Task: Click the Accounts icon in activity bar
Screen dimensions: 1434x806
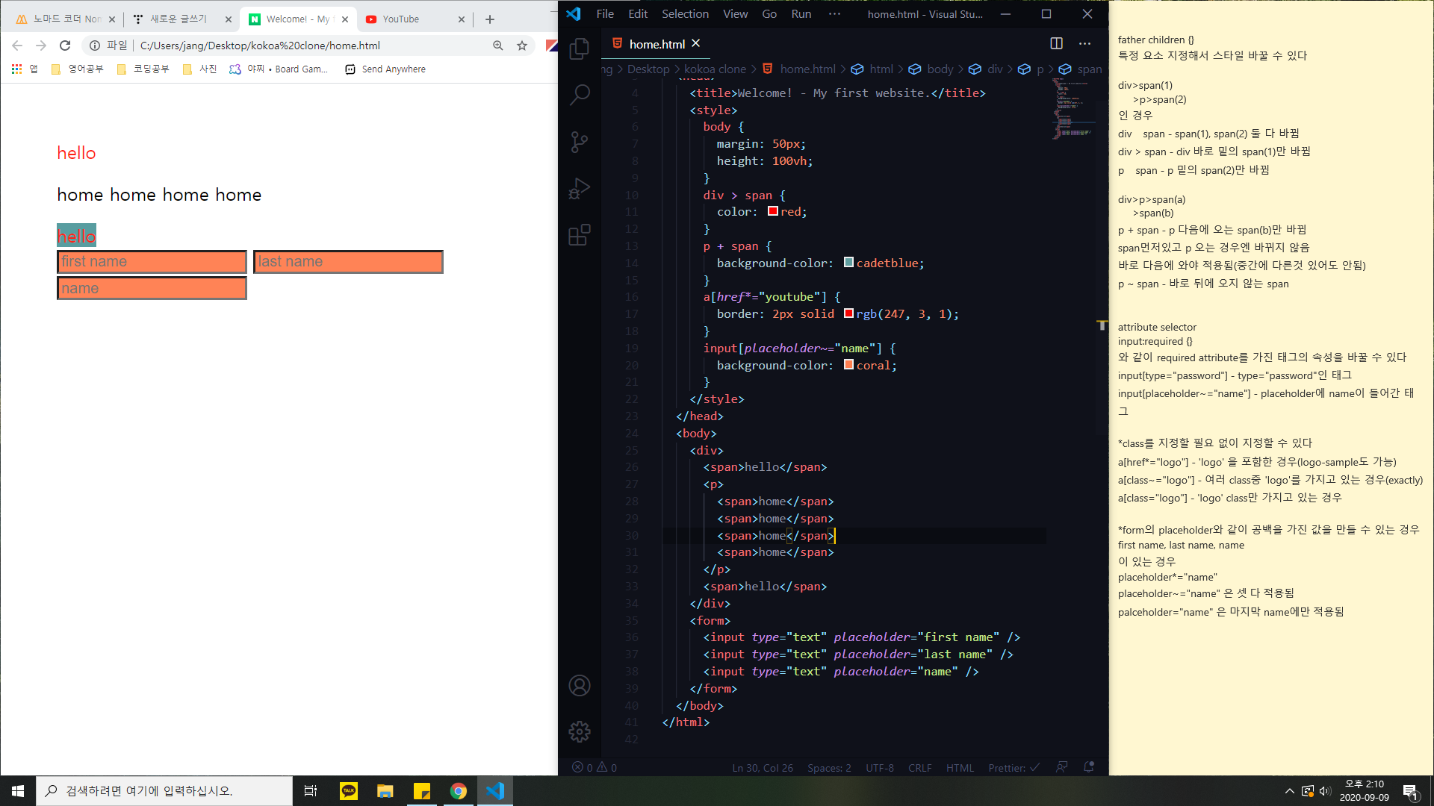Action: 580,686
